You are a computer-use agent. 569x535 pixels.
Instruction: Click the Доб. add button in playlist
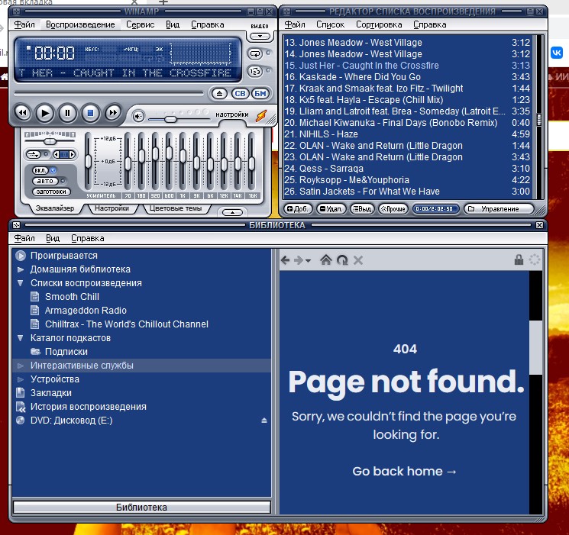[298, 209]
